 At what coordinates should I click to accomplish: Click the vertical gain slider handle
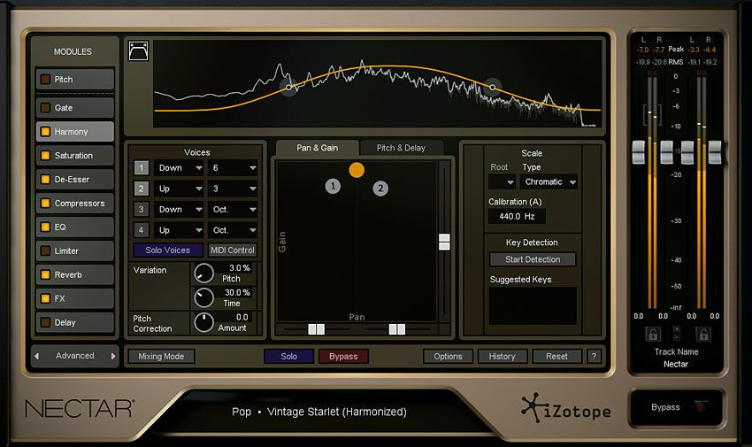click(445, 243)
